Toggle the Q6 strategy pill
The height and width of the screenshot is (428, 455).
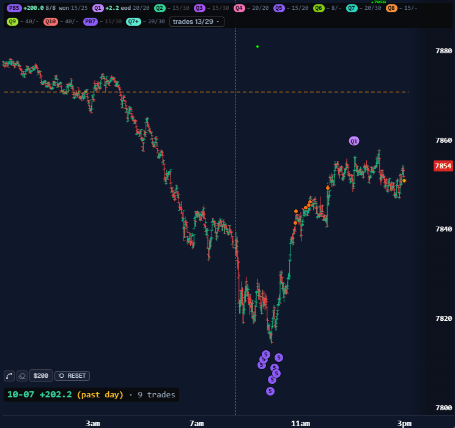tap(319, 8)
